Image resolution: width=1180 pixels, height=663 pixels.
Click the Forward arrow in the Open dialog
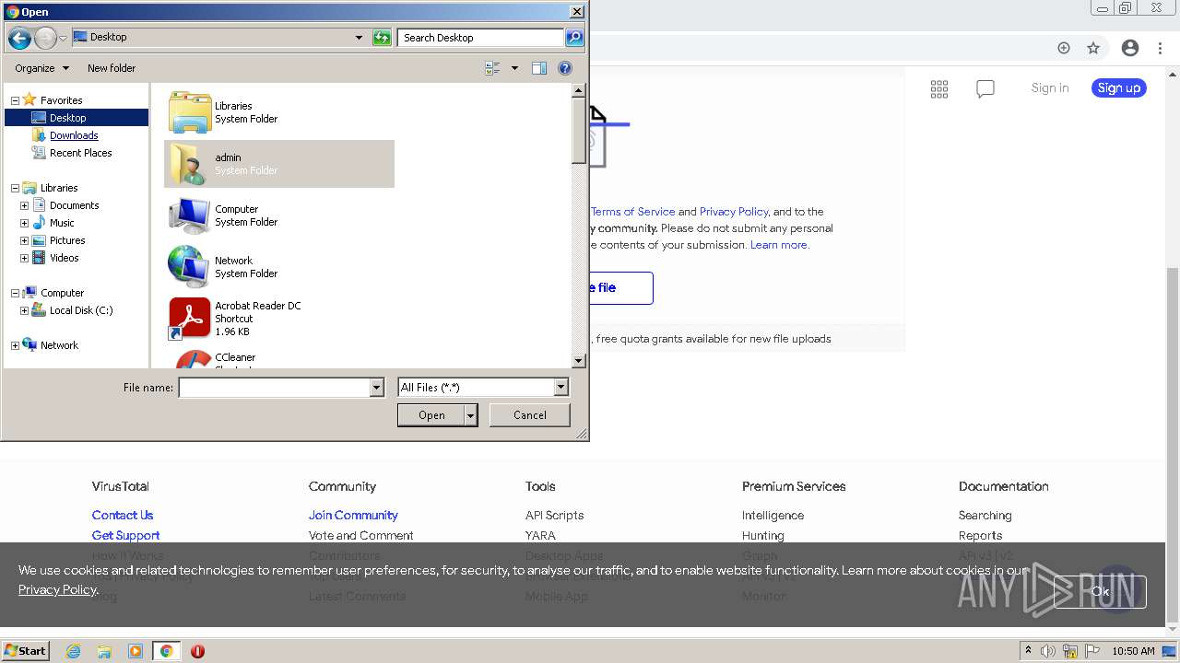(x=45, y=38)
